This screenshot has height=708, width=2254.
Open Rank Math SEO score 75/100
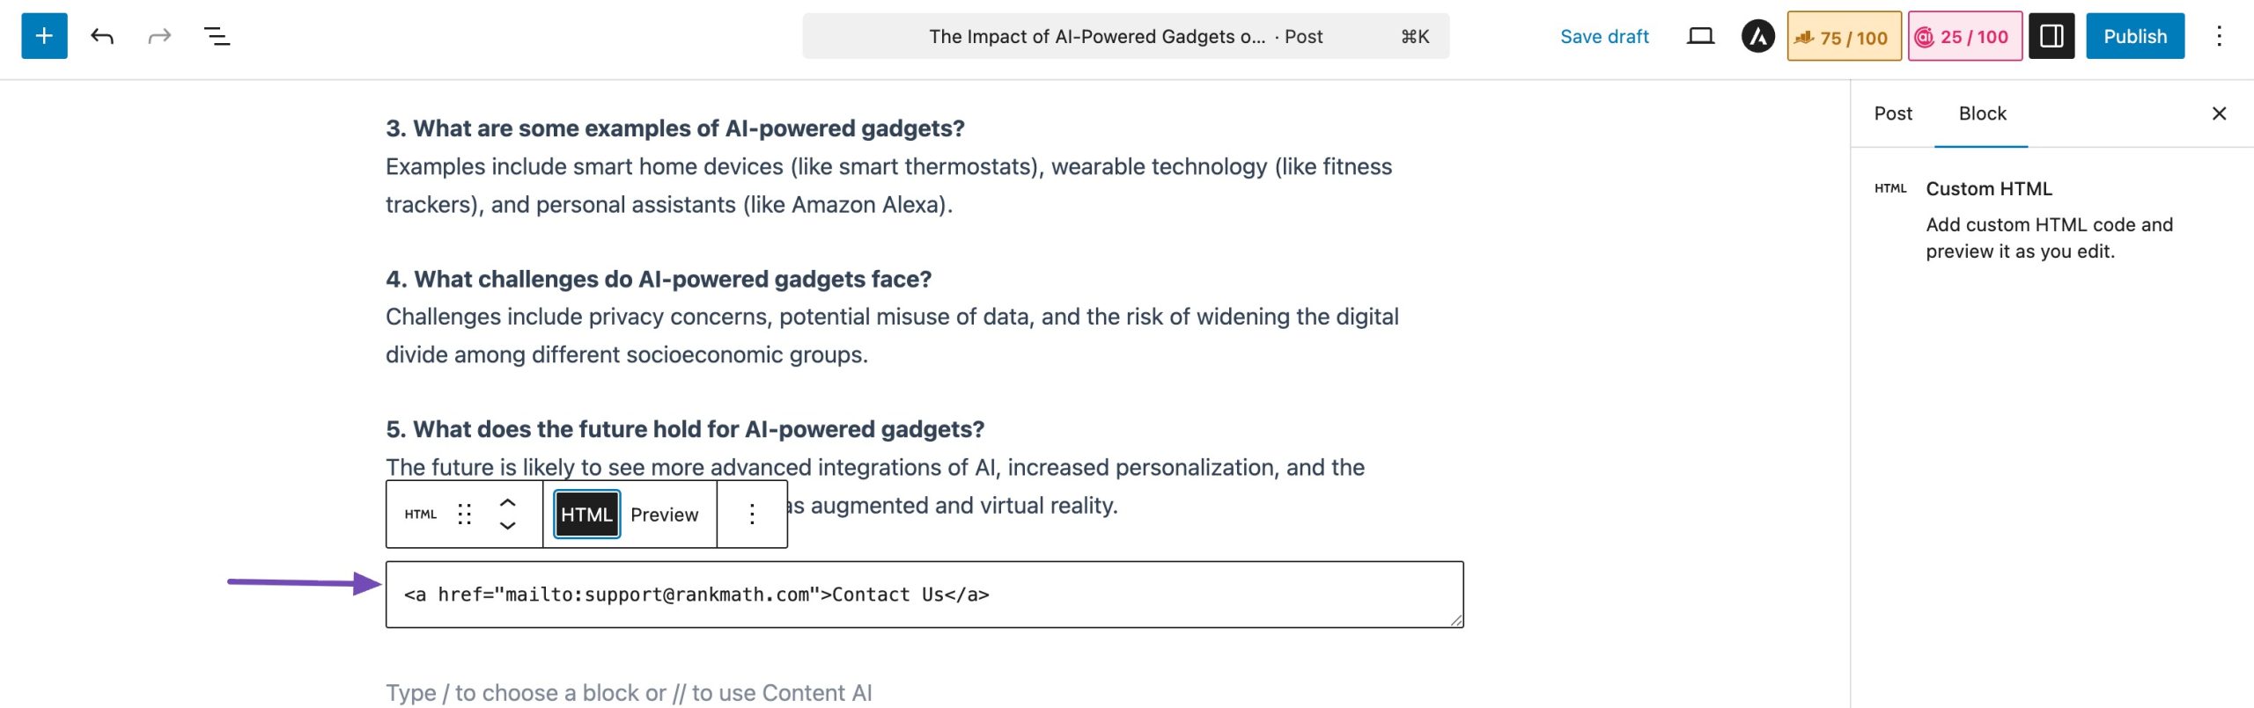tap(1844, 36)
